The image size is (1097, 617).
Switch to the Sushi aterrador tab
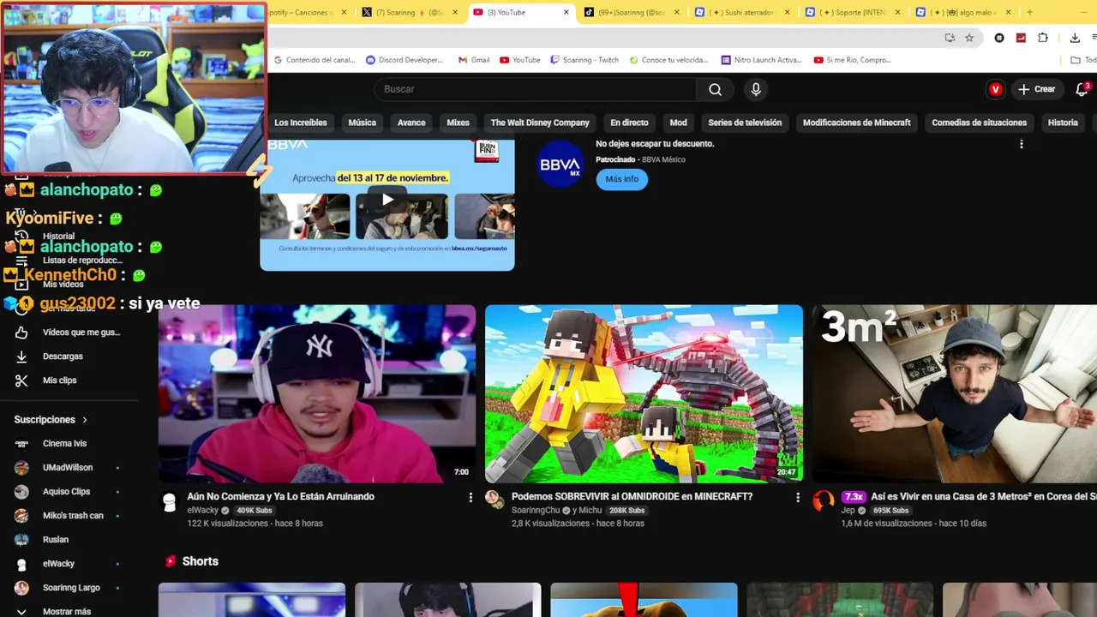(x=743, y=12)
